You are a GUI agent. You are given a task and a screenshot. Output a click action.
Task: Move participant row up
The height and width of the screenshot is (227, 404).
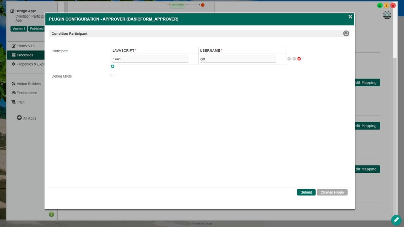289,59
